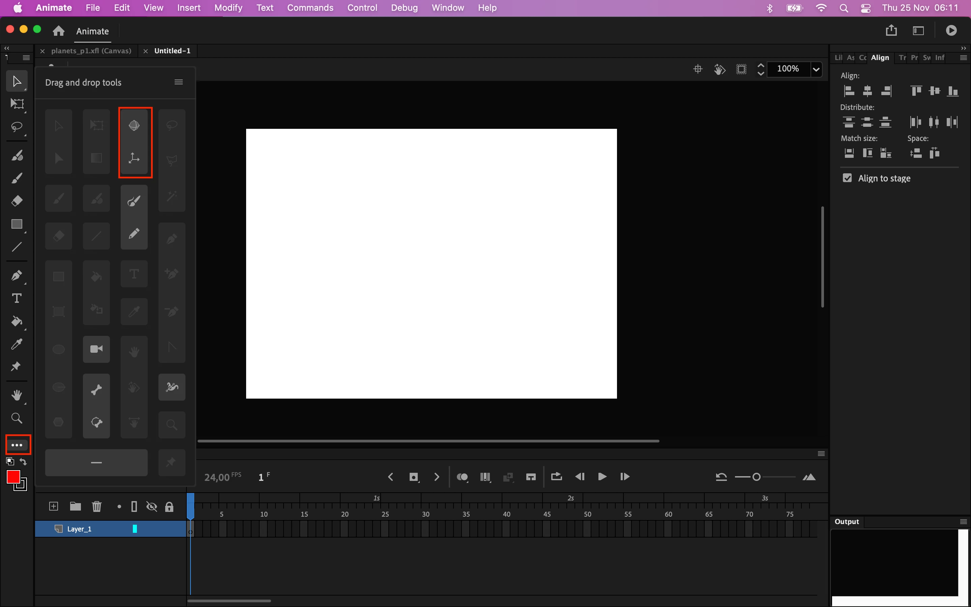Image resolution: width=971 pixels, height=607 pixels.
Task: Select the Free Transform tool
Action: click(x=17, y=104)
